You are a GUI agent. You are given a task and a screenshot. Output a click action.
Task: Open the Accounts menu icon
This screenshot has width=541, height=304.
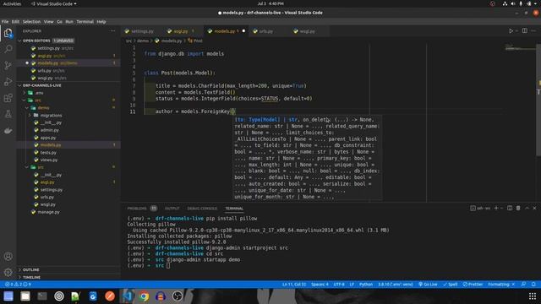pos(8,256)
